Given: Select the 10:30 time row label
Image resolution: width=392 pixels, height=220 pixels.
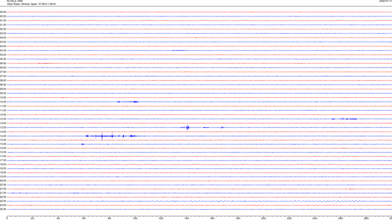Looking at the screenshot, I should [3, 102].
